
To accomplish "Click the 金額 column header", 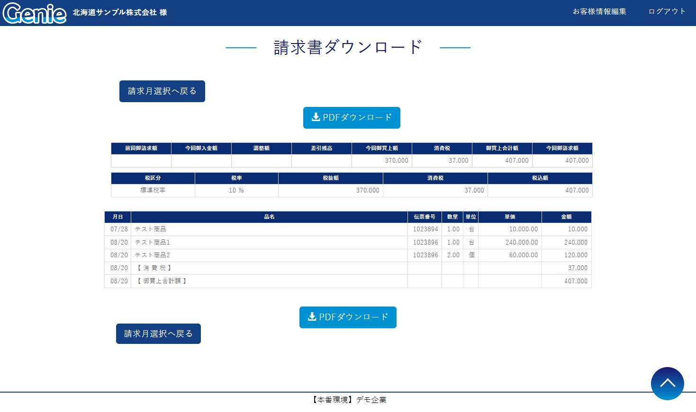I will 567,217.
